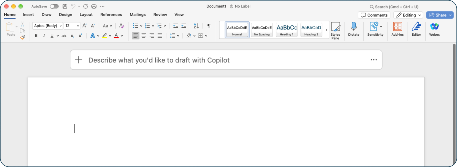Expand the bullet list dropdown arrow

pyautogui.click(x=141, y=26)
